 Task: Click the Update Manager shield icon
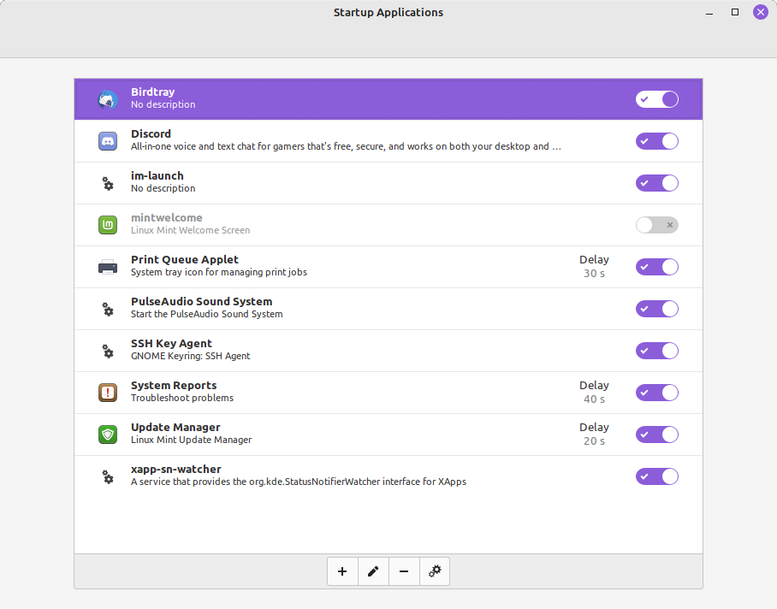click(x=108, y=435)
